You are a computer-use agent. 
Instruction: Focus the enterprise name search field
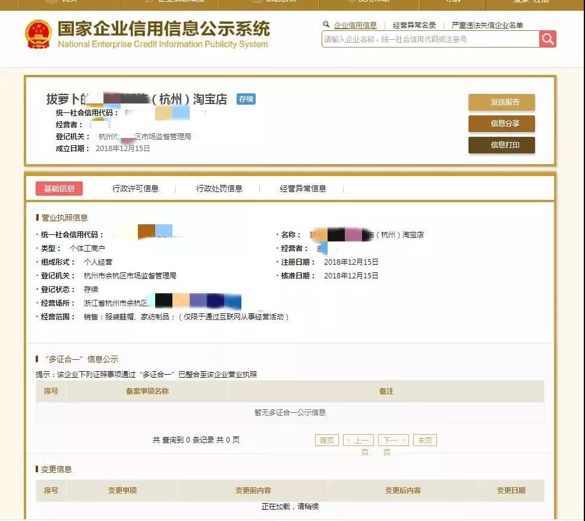(x=430, y=39)
